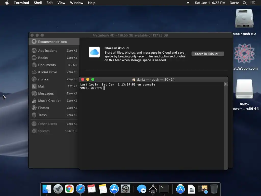Open Spotlight search magnifier in menu bar
The height and width of the screenshot is (196, 261).
coord(244,3)
